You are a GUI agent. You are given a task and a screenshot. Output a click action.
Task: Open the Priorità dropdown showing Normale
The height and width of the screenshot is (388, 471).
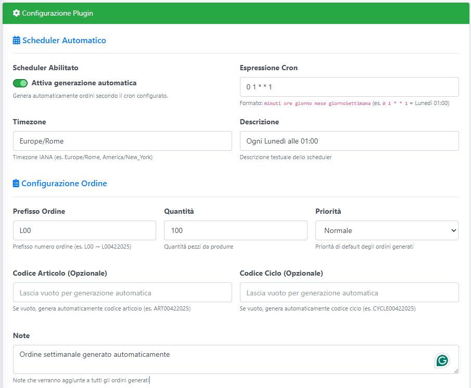[387, 230]
